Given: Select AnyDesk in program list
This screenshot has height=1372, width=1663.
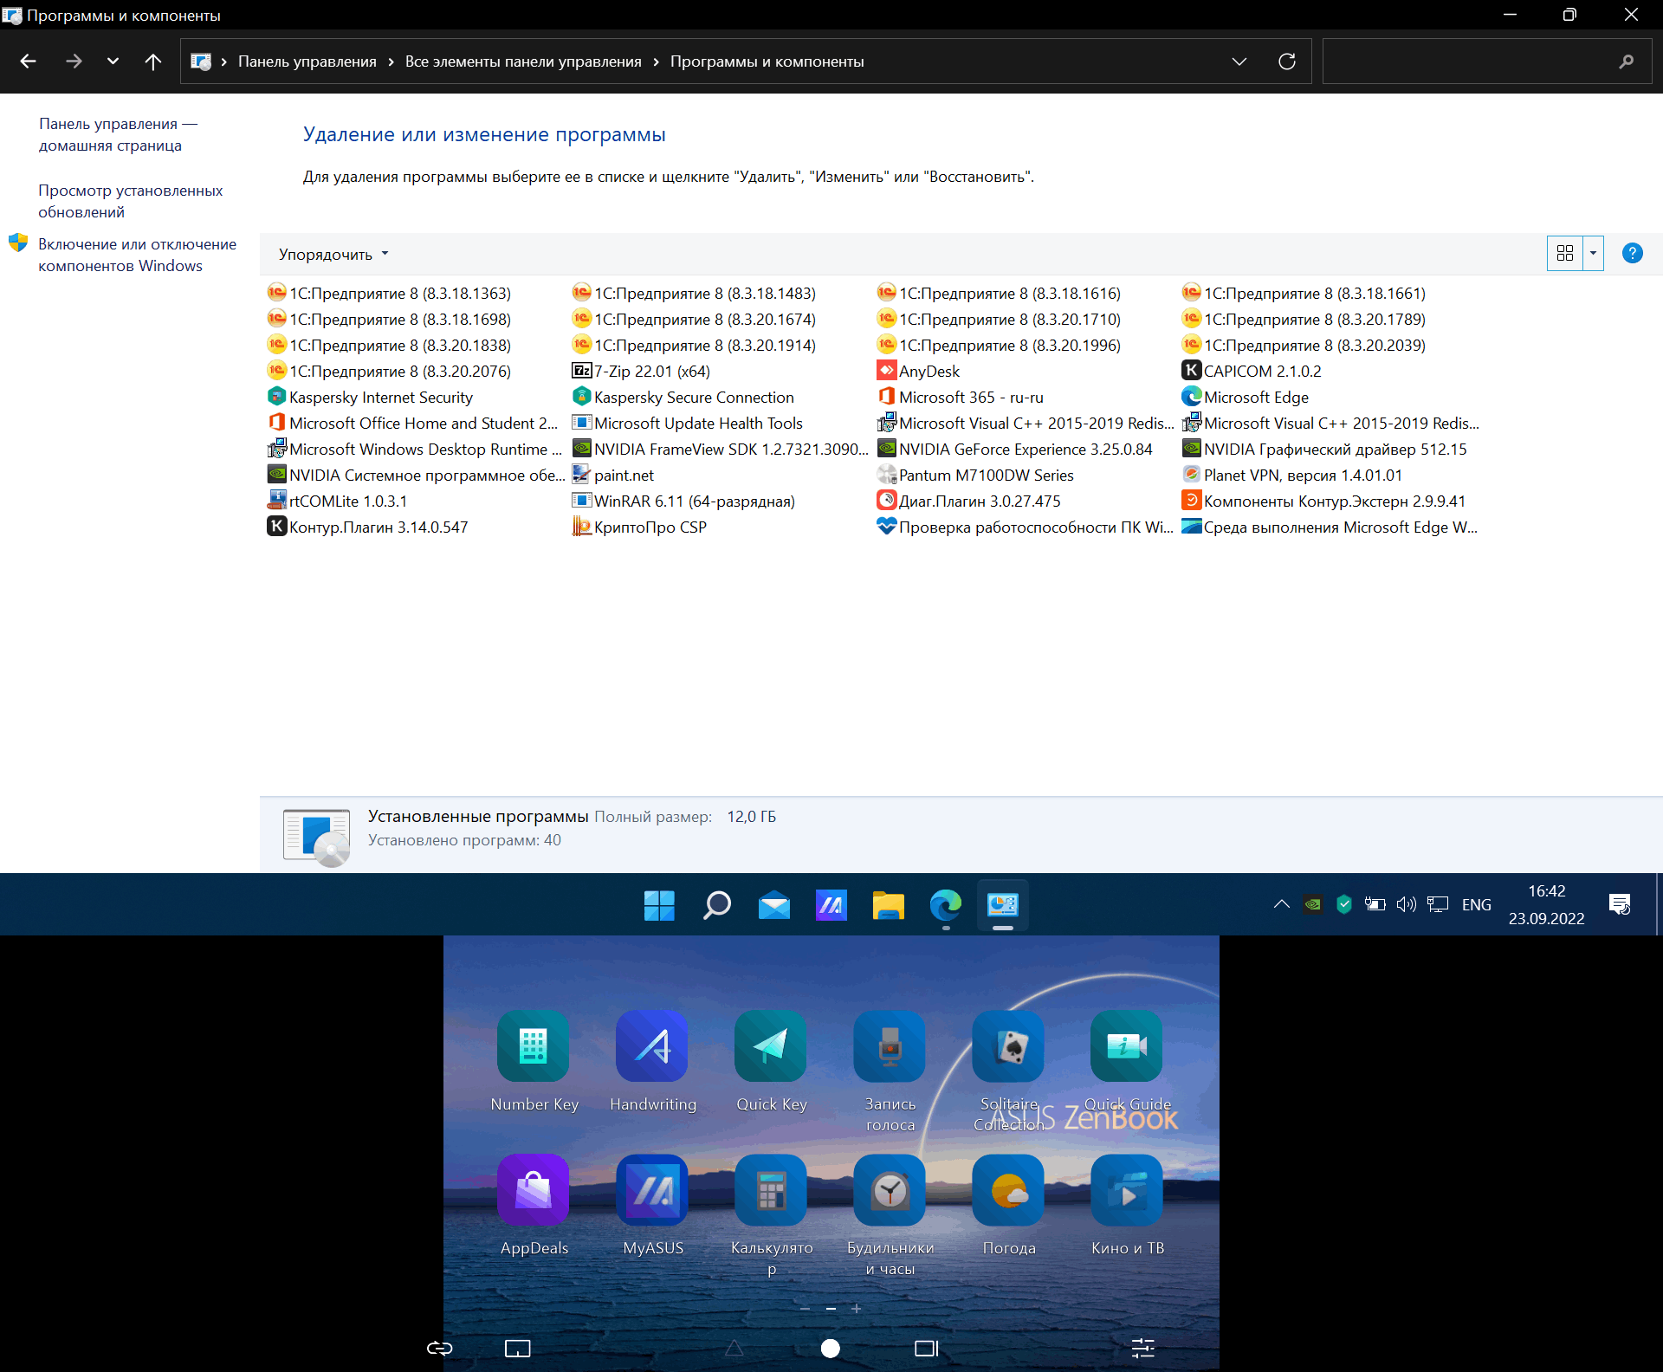Looking at the screenshot, I should coord(918,371).
